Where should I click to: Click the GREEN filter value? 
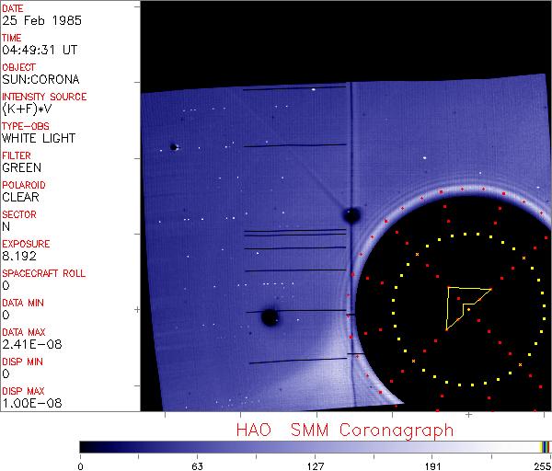click(x=21, y=168)
